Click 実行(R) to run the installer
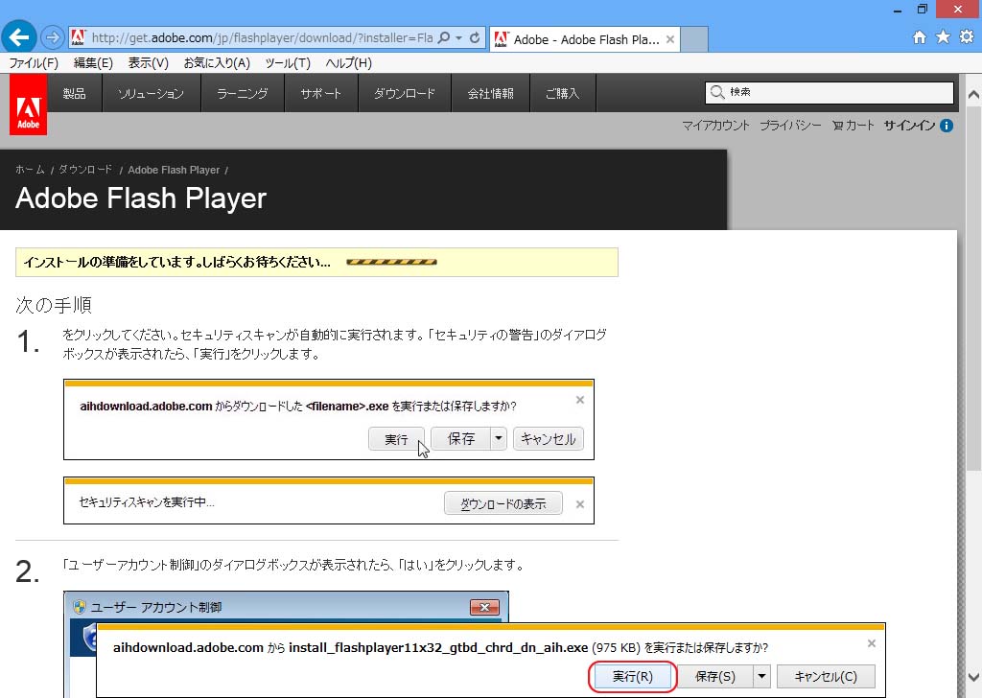Viewport: 982px width, 698px height. click(x=631, y=675)
